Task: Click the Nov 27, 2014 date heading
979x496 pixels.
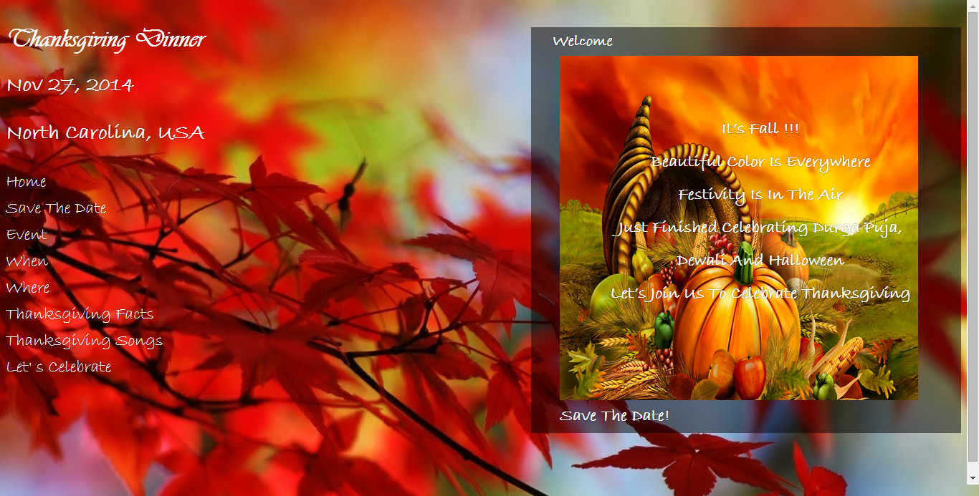Action: pyautogui.click(x=70, y=86)
